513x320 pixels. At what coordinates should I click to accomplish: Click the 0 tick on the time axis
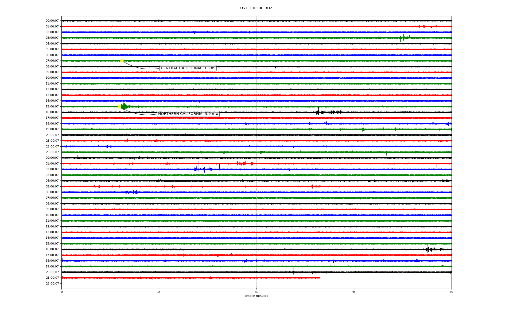pos(62,292)
